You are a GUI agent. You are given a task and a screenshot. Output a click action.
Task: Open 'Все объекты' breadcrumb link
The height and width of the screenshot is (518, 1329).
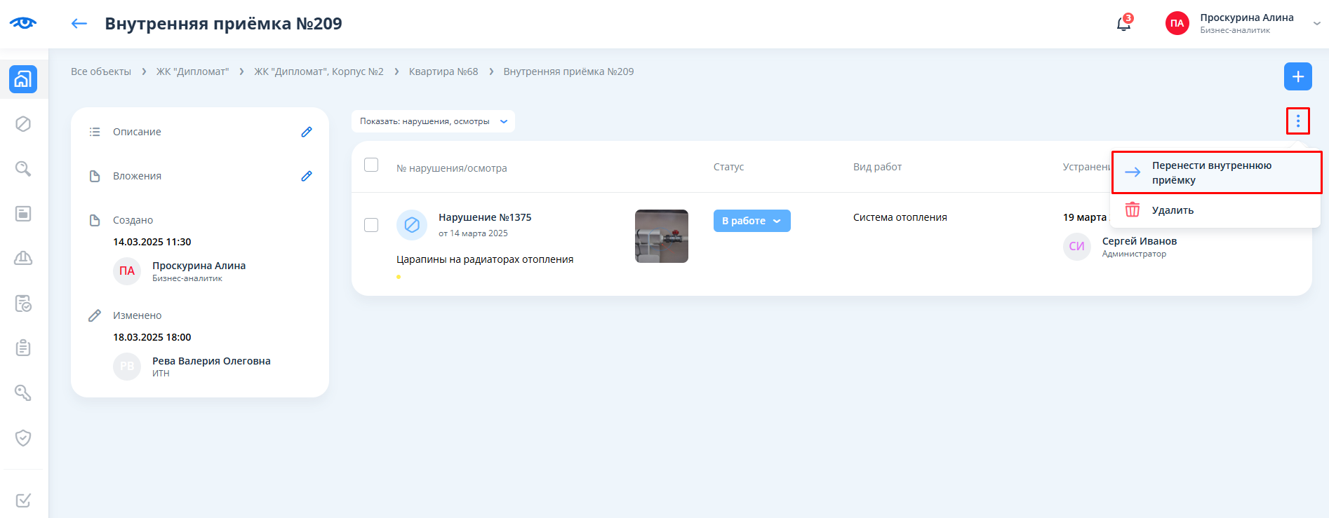point(101,71)
